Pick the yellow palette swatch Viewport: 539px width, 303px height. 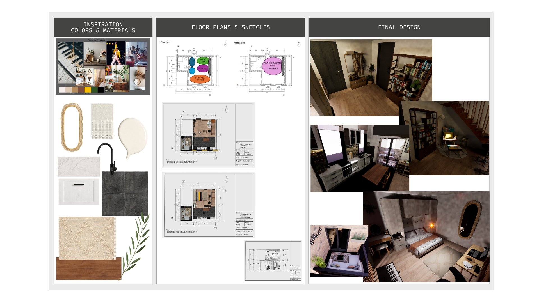tap(88, 90)
